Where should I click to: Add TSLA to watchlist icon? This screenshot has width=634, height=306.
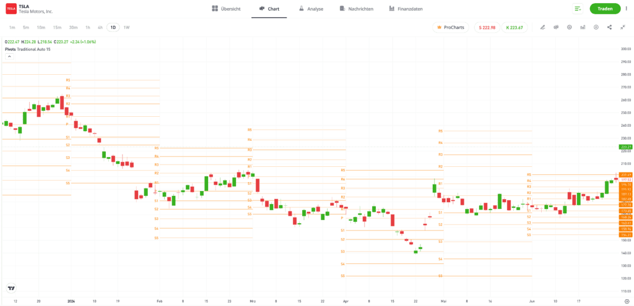[578, 9]
